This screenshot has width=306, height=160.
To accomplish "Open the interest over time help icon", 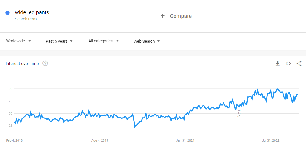I will point(45,63).
